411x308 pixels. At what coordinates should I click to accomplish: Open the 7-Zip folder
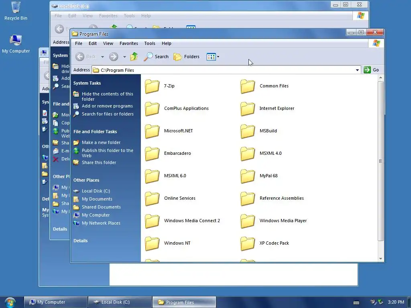point(160,86)
